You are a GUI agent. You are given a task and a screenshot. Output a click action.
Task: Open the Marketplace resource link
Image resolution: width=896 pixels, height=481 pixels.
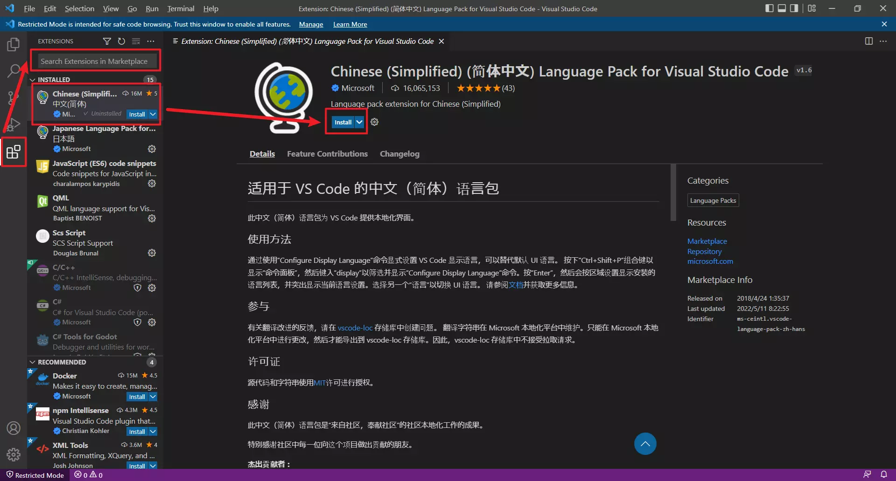pyautogui.click(x=707, y=241)
